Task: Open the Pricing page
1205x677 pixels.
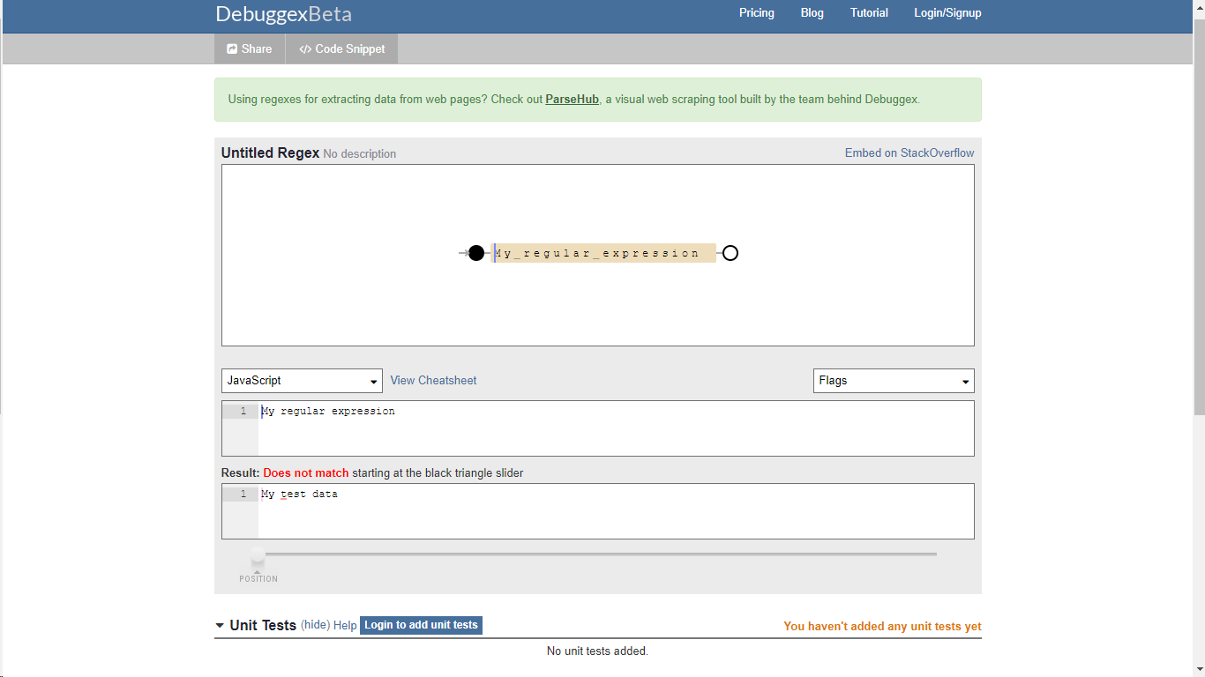Action: click(756, 12)
